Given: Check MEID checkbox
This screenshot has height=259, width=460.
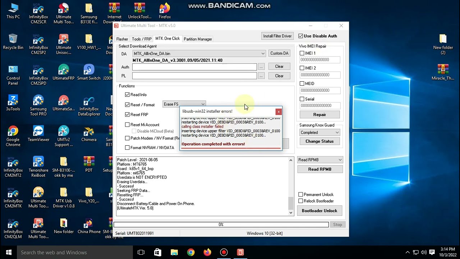Looking at the screenshot, I should point(302,83).
